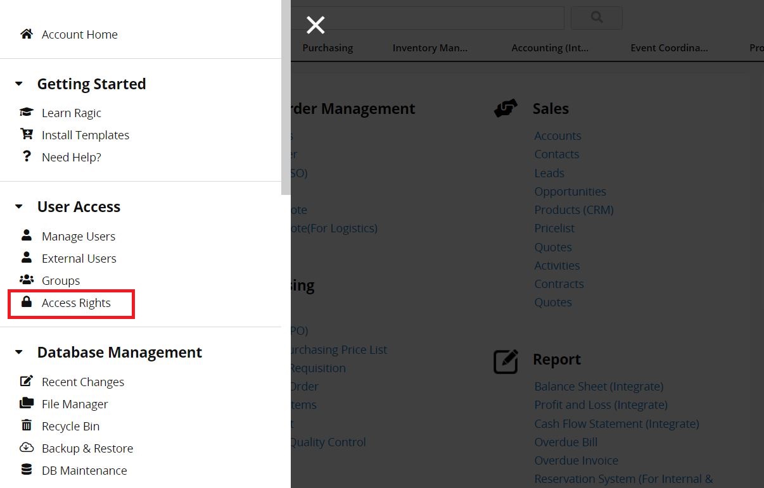Click the sidebar vertical scrollbar
Image resolution: width=764 pixels, height=488 pixels.
pos(286,95)
